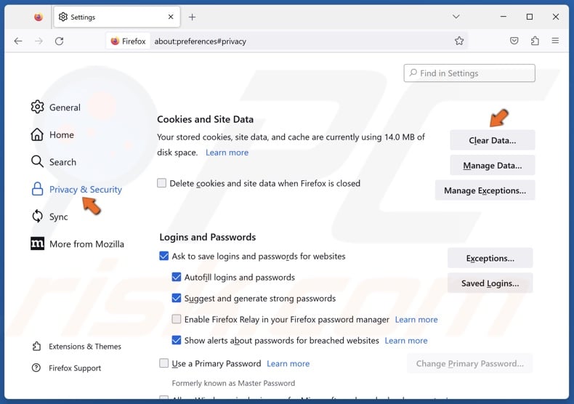Open Saved Logins button
Image resolution: width=574 pixels, height=404 pixels.
click(490, 283)
